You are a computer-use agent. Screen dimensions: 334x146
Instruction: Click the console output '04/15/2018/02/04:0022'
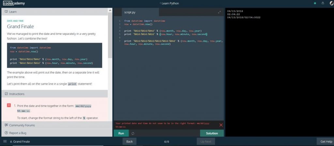point(244,18)
